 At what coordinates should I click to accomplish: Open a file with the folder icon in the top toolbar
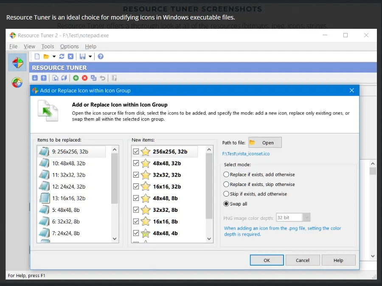point(46,57)
